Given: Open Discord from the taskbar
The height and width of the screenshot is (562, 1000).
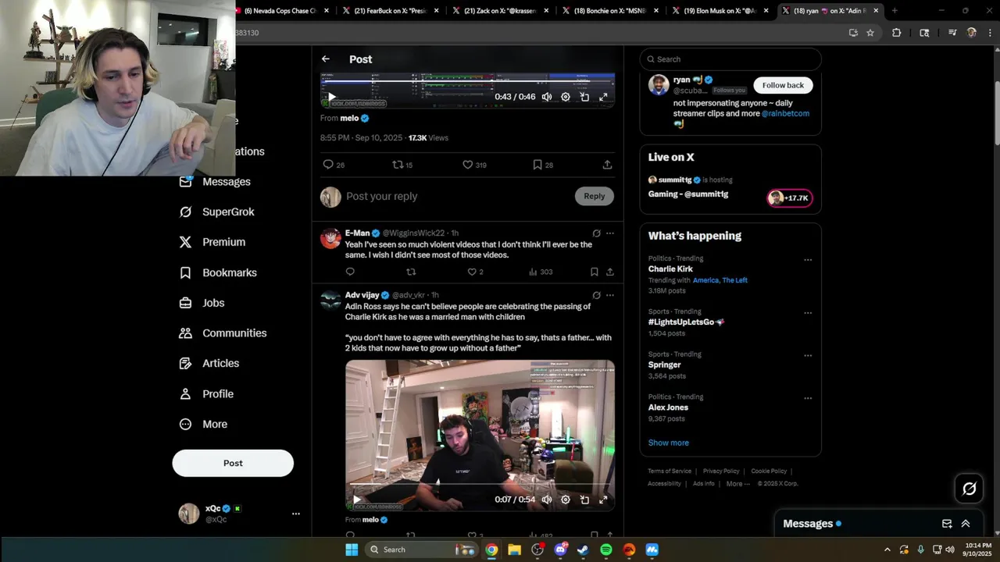Looking at the screenshot, I should [x=560, y=550].
